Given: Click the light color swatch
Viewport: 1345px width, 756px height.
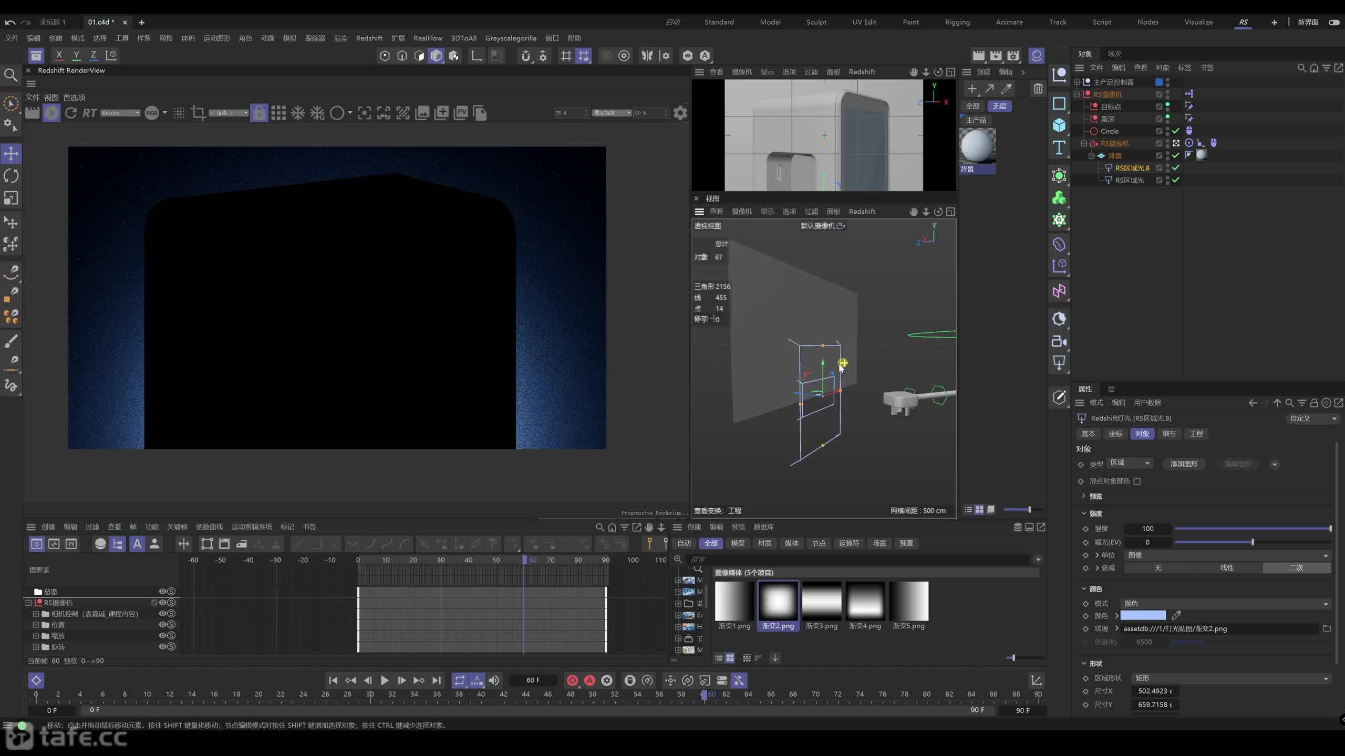Looking at the screenshot, I should click(x=1143, y=615).
